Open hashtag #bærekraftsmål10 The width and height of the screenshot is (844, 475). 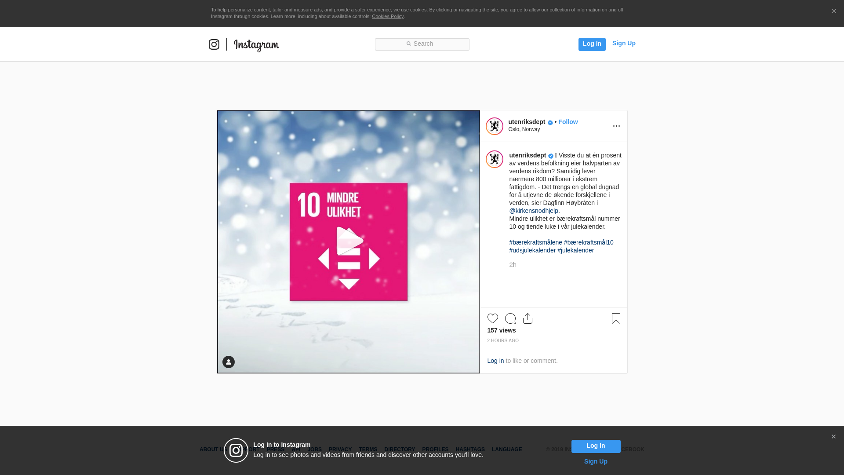point(589,242)
